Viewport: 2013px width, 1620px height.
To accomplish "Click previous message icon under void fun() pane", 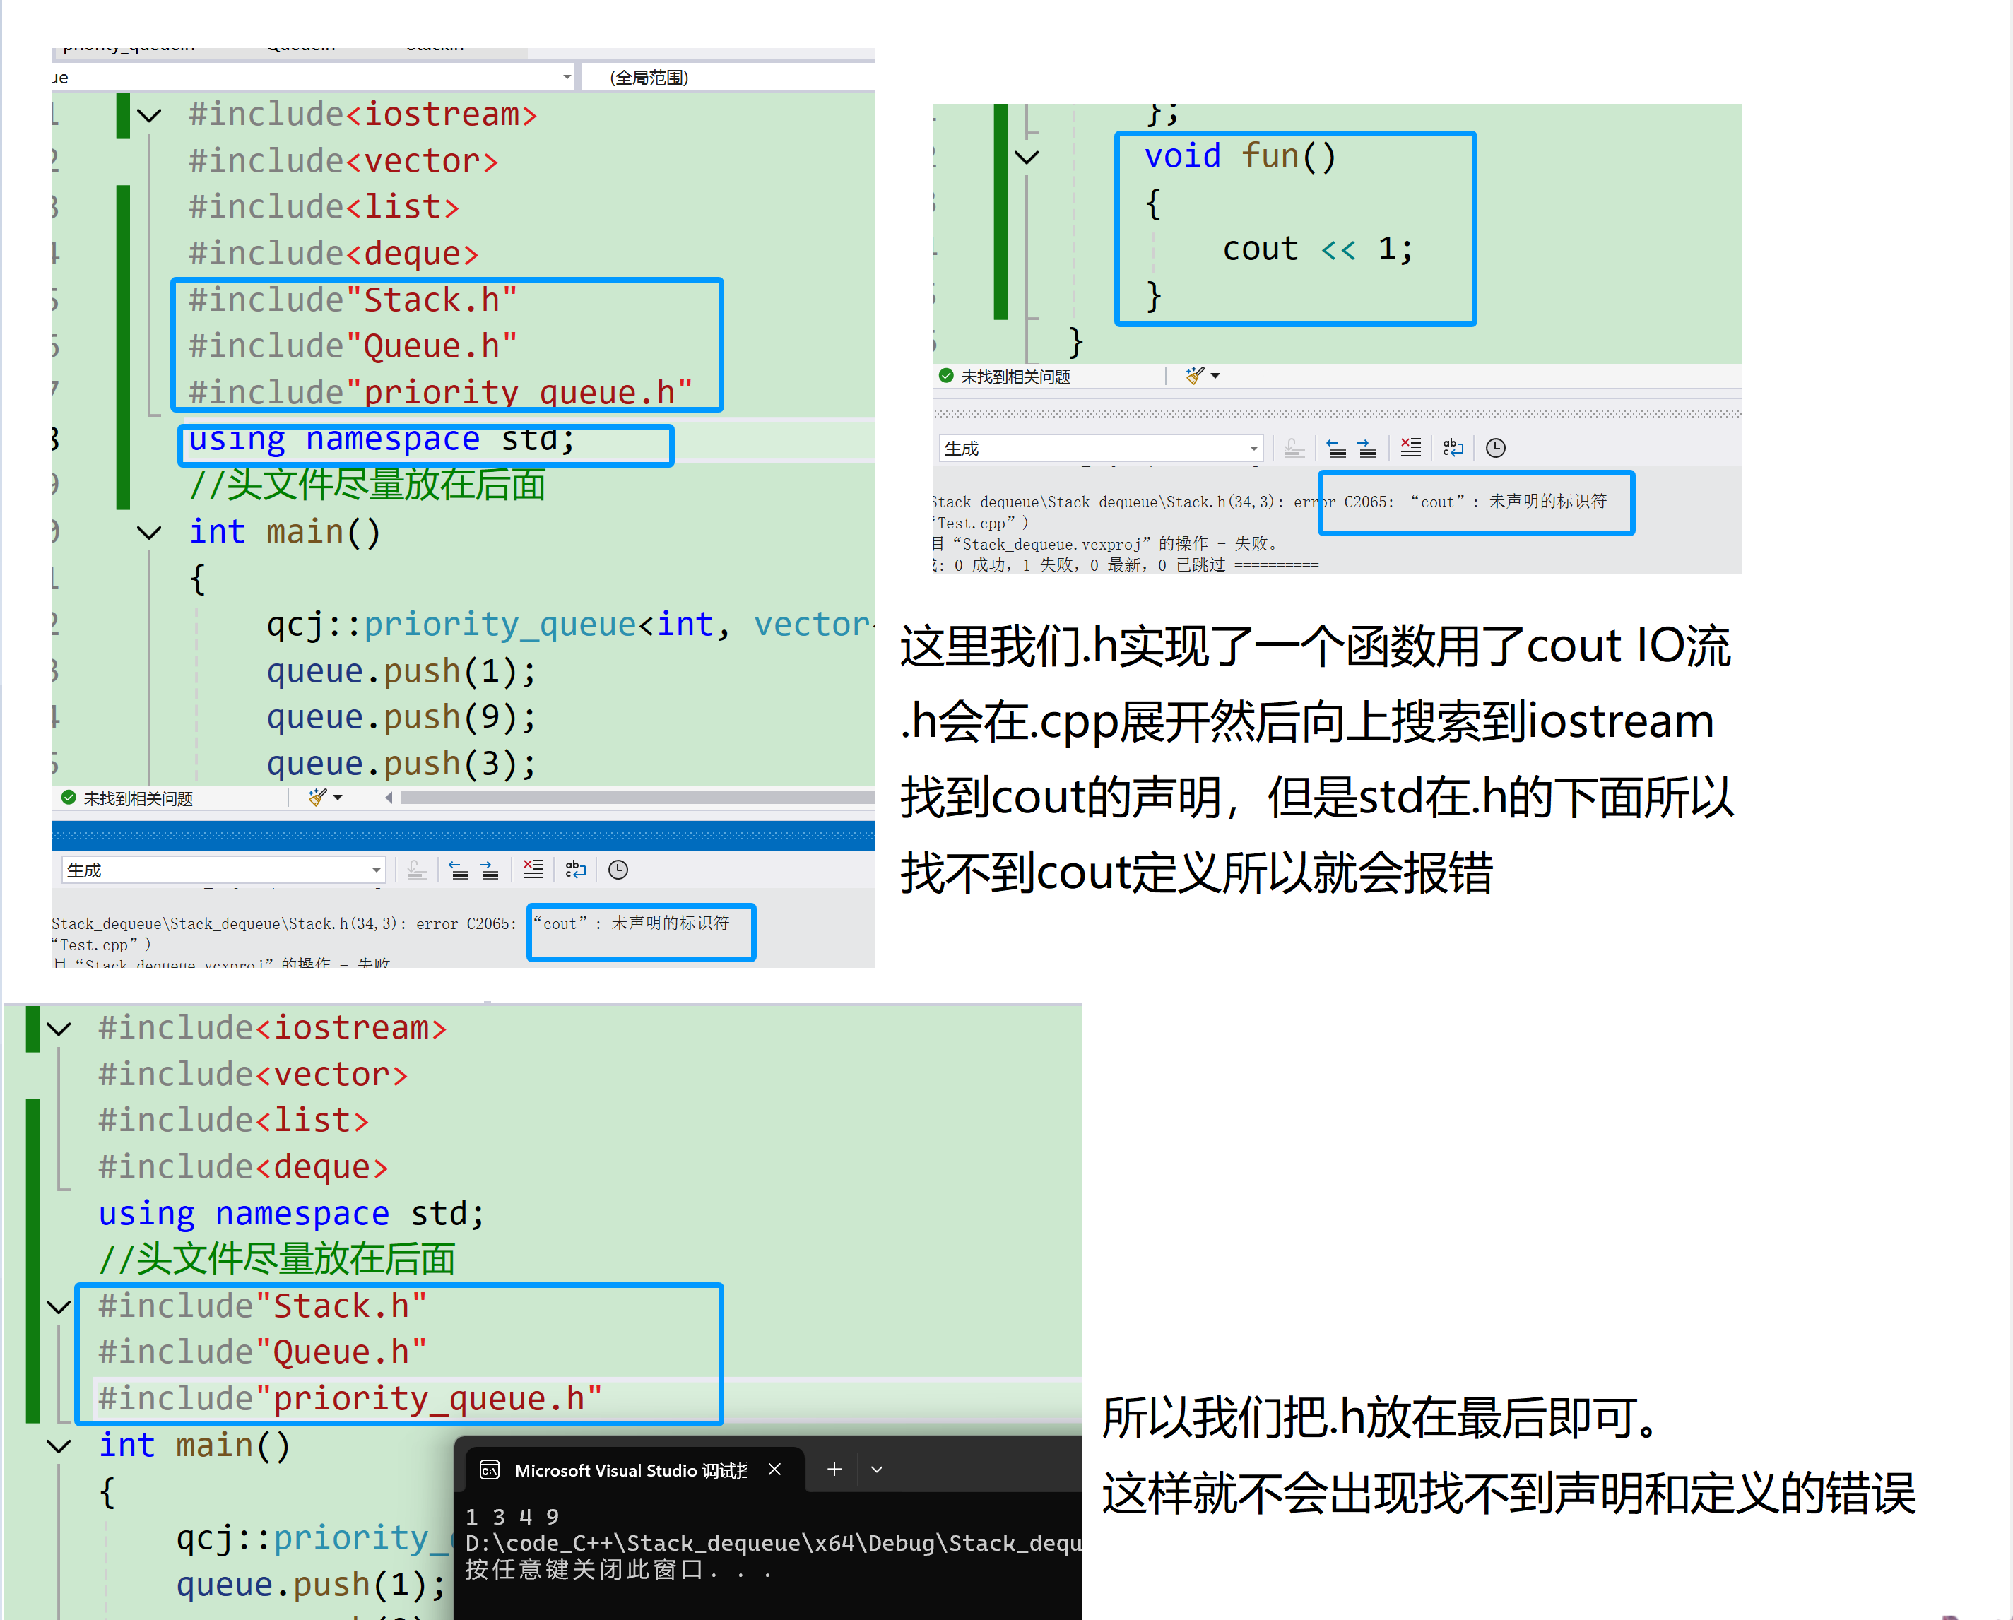I will click(1337, 448).
